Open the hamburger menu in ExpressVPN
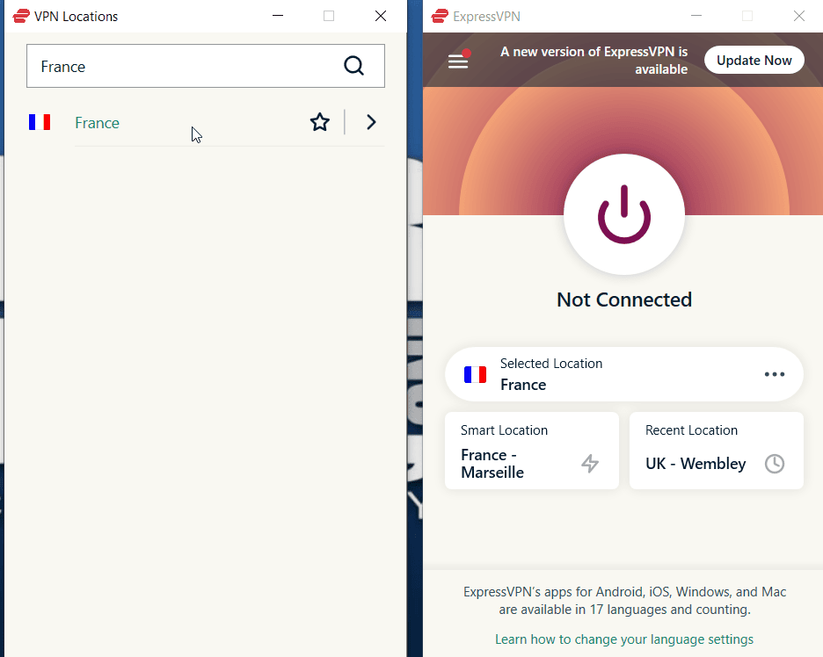823x657 pixels. pyautogui.click(x=458, y=61)
